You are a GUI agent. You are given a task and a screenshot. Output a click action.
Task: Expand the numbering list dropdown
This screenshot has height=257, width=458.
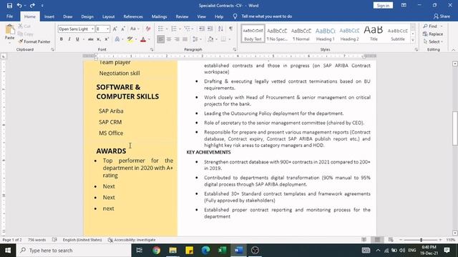[180, 29]
